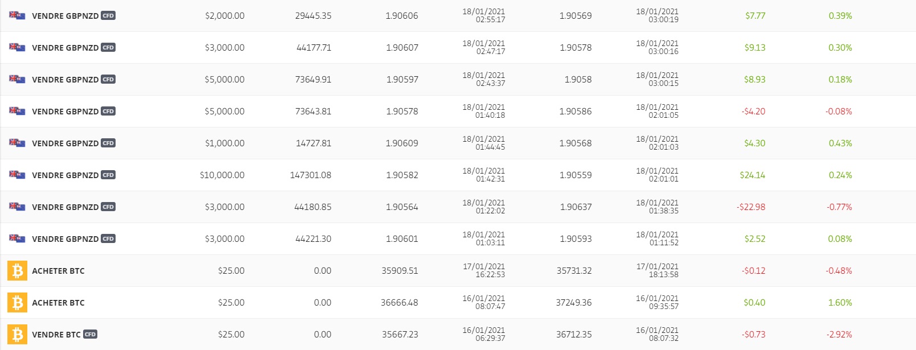Click the close date 18/01/2021 01:11:52

657,238
